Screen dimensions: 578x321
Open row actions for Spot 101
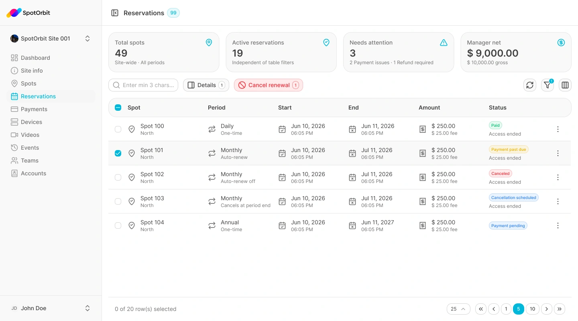click(x=558, y=153)
